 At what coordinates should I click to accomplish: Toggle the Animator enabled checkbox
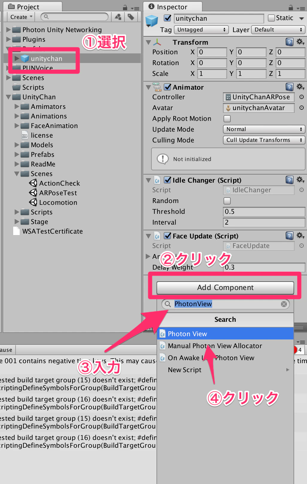168,87
